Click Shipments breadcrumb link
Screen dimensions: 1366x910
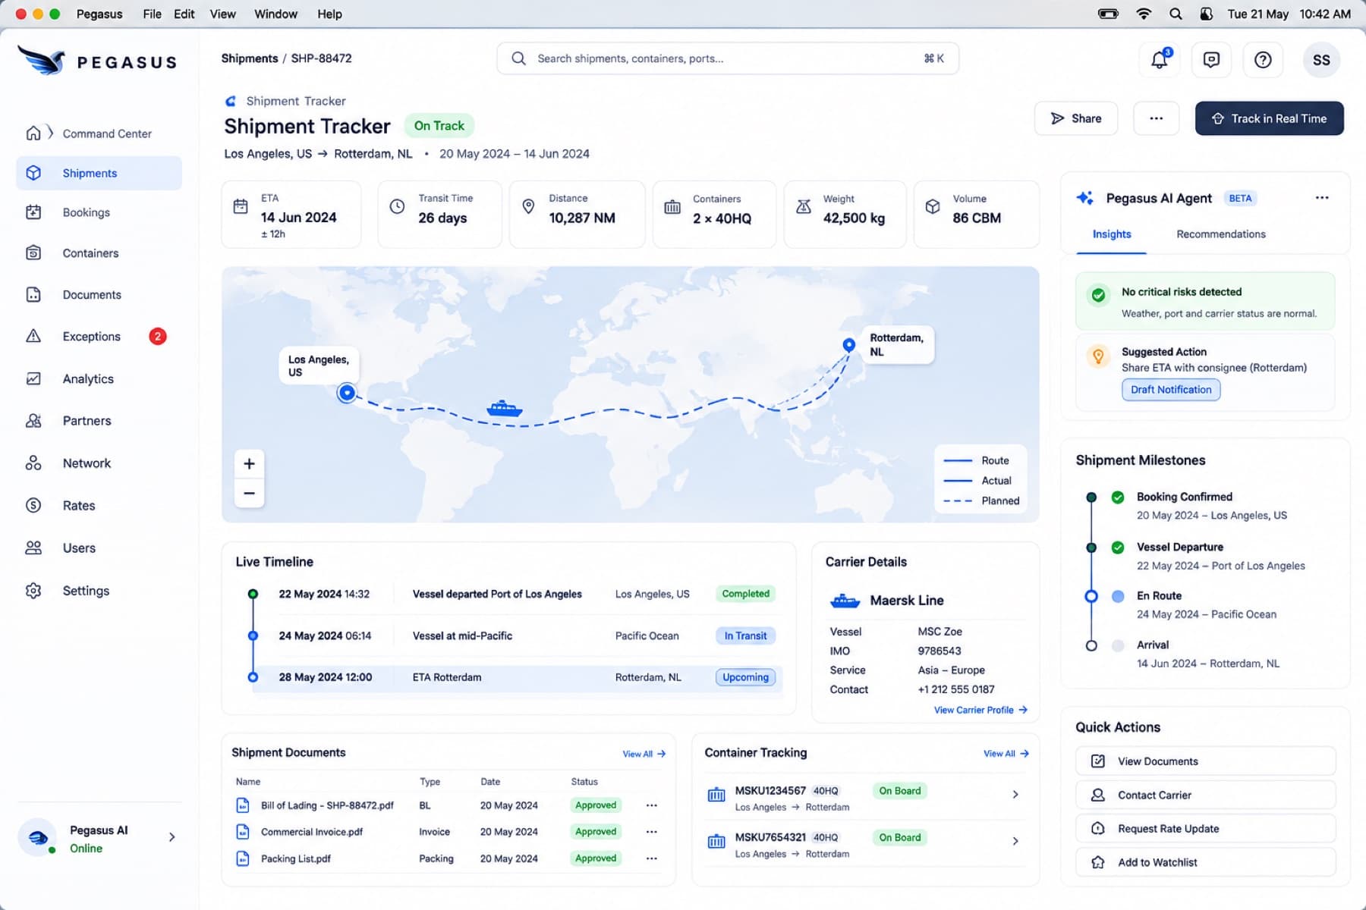250,58
